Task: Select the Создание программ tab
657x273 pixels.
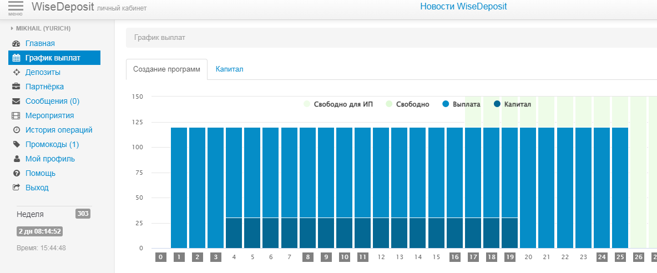Action: click(166, 69)
